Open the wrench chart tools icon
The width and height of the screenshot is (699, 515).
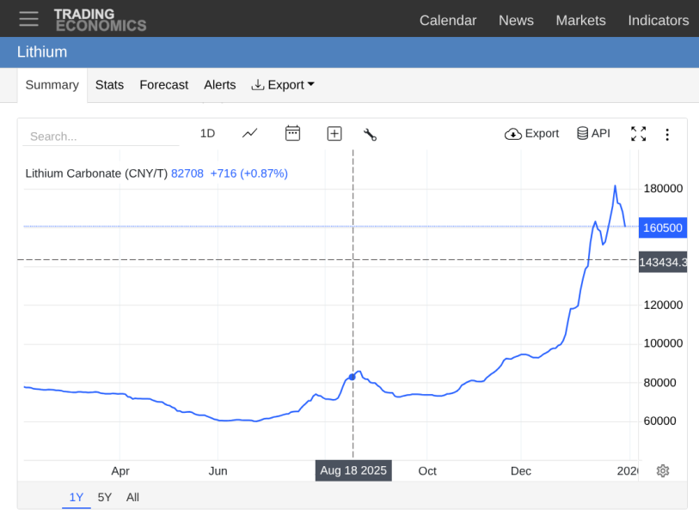[371, 134]
